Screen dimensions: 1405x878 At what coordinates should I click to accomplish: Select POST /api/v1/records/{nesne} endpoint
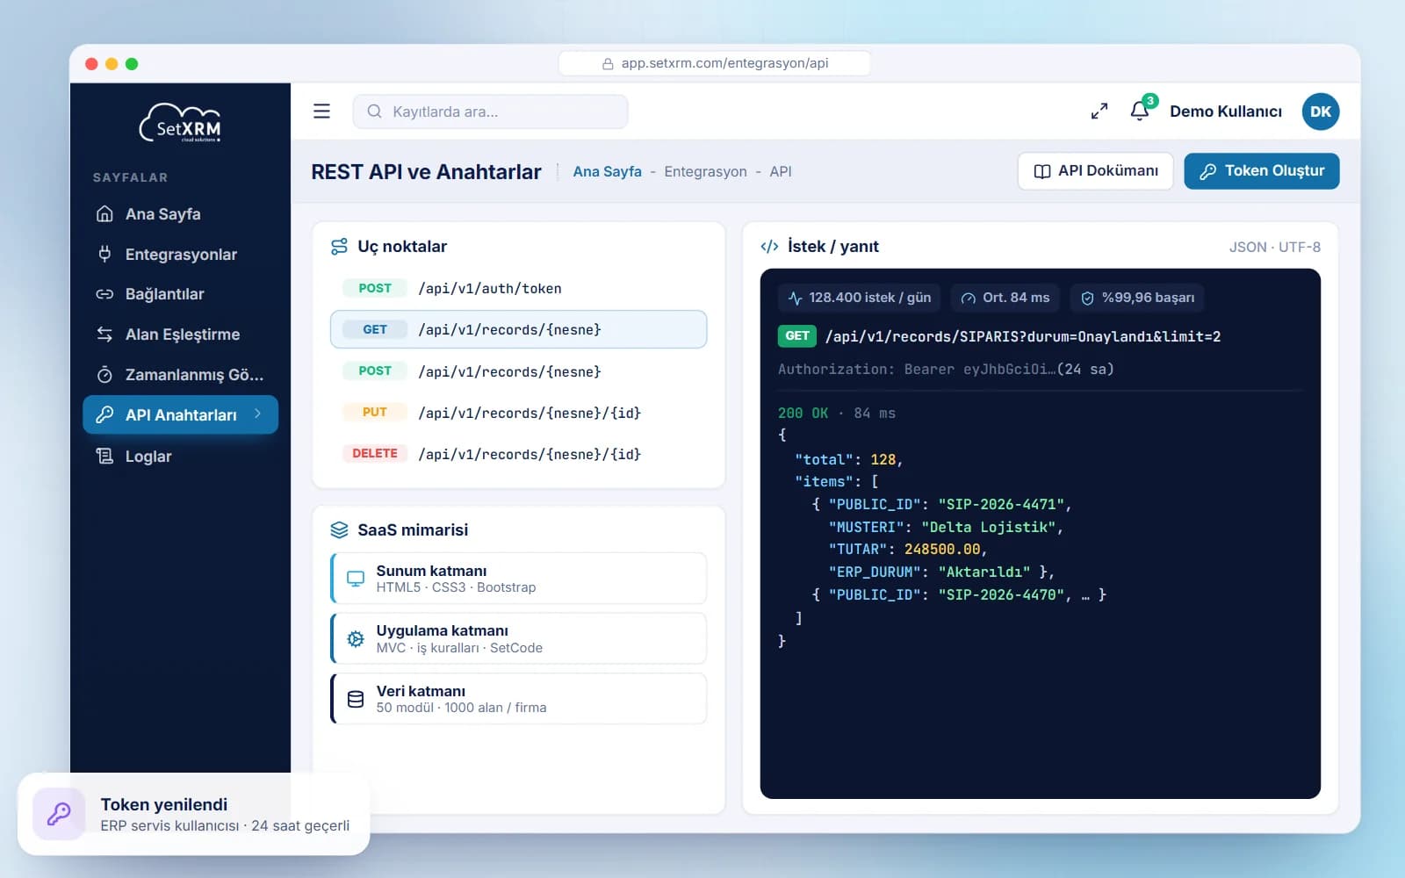518,371
